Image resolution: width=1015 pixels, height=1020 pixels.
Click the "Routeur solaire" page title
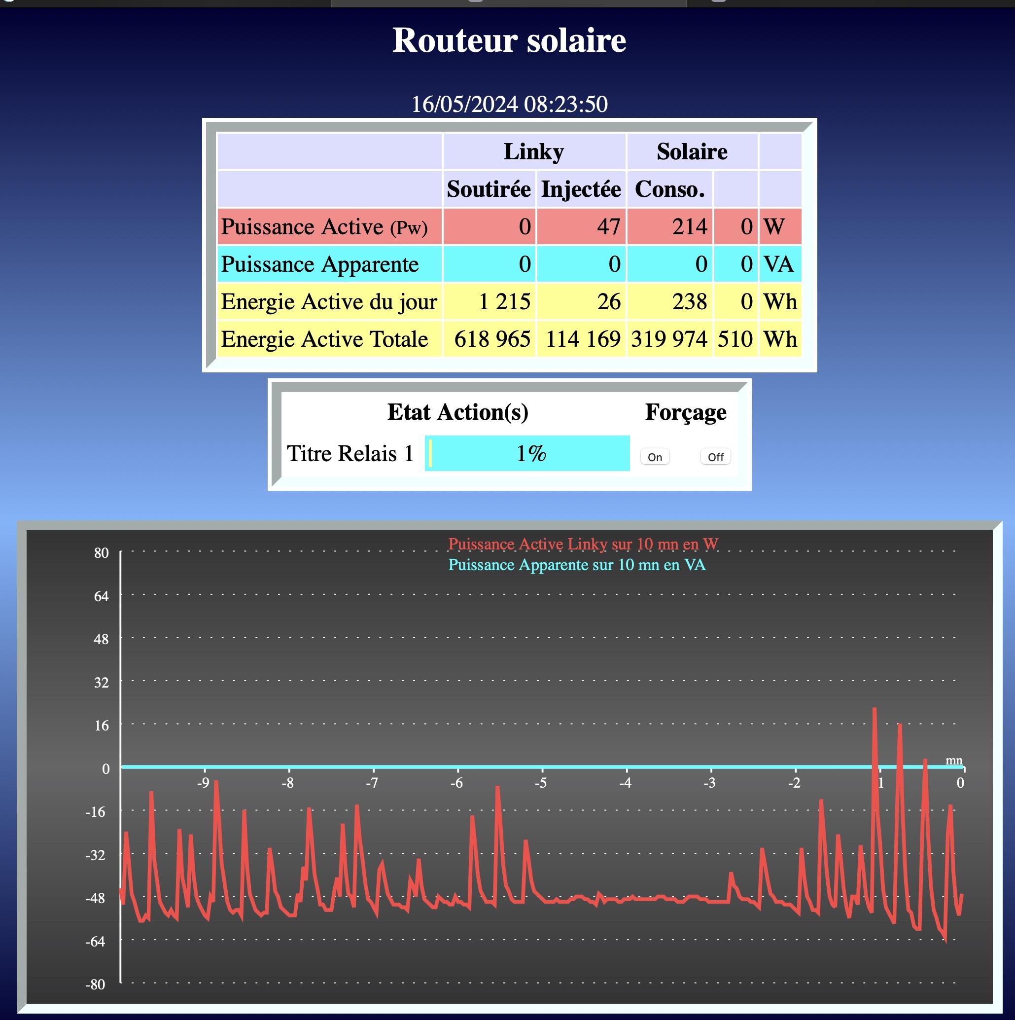509,40
